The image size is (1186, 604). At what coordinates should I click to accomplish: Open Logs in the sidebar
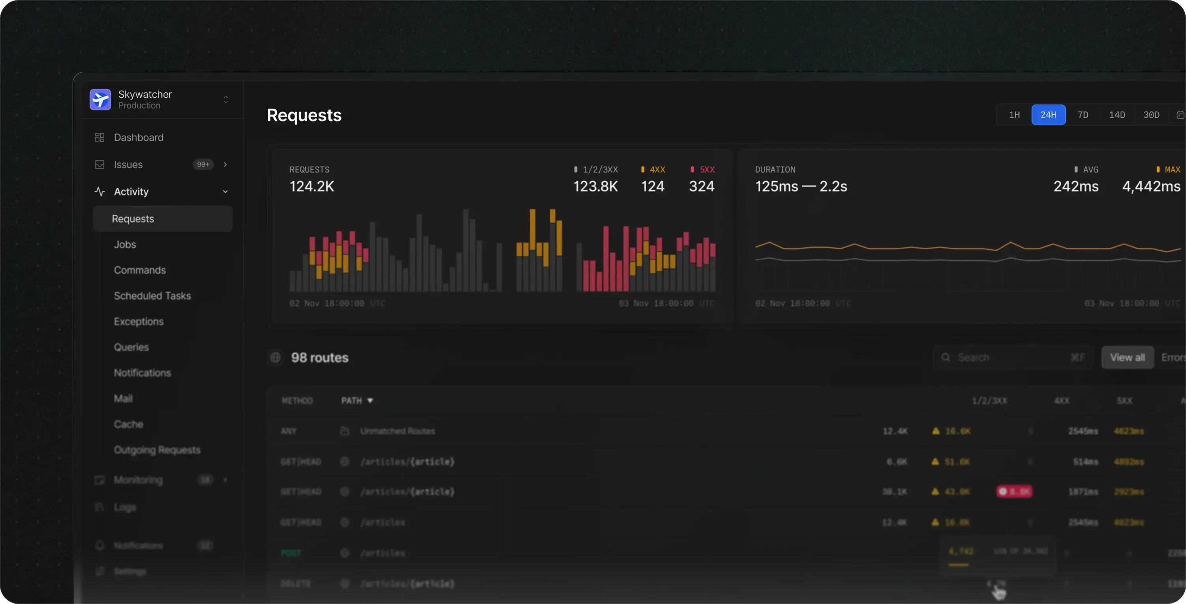pyautogui.click(x=125, y=507)
